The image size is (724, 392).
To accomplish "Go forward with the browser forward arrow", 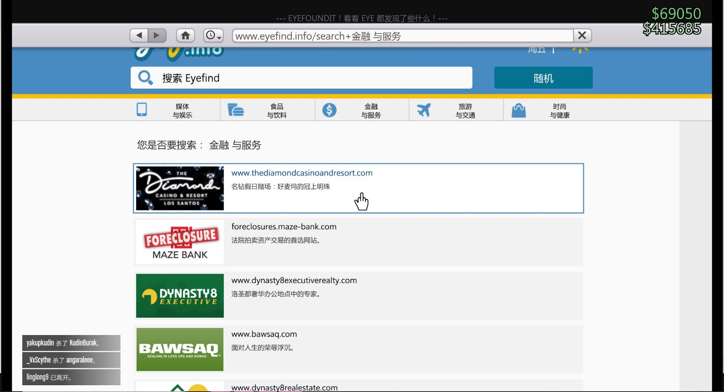I will pyautogui.click(x=157, y=35).
